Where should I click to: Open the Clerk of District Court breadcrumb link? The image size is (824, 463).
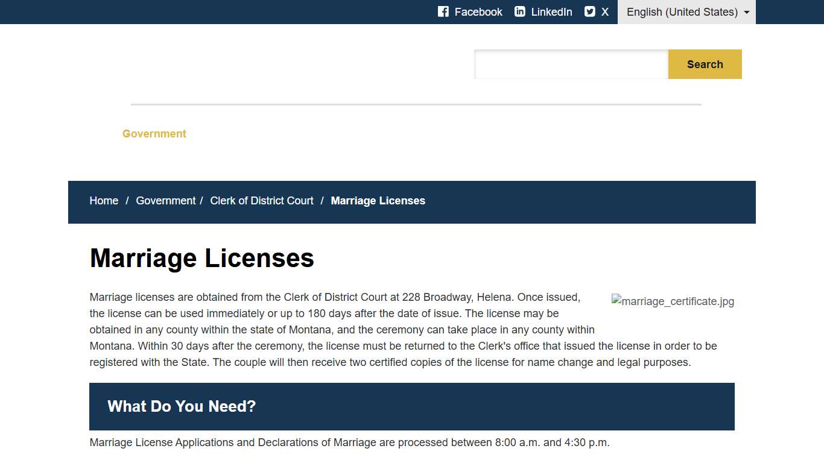[261, 200]
